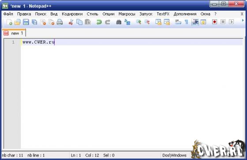Close current document toolbar icon
The width and height of the screenshot is (247, 160).
click(x=43, y=22)
